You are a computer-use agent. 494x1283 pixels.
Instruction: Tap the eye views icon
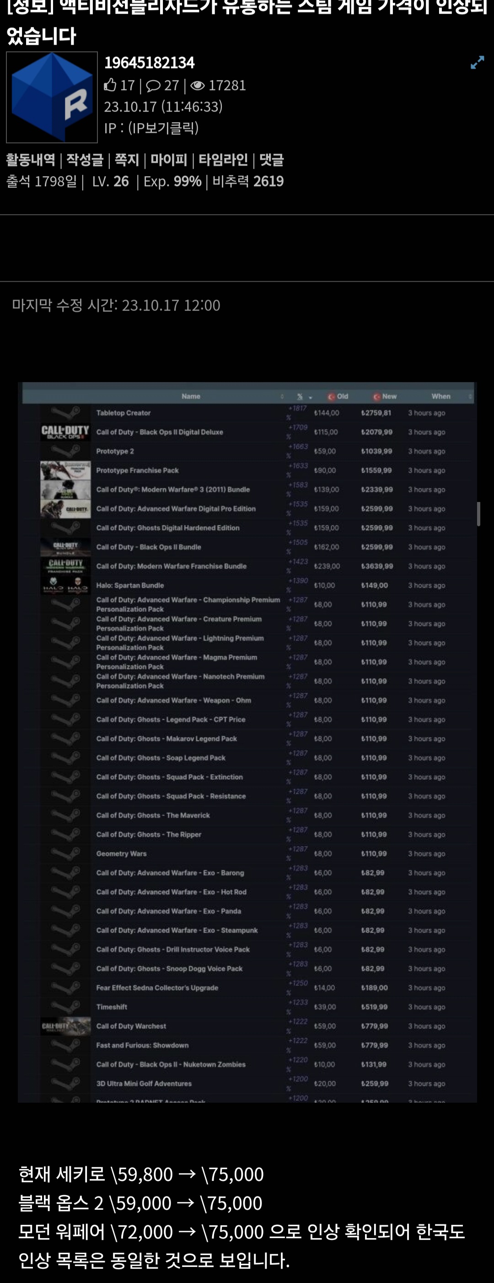click(x=197, y=86)
